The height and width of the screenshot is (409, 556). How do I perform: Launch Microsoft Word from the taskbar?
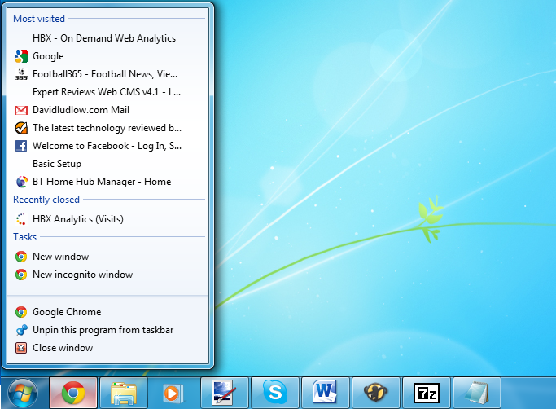325,393
